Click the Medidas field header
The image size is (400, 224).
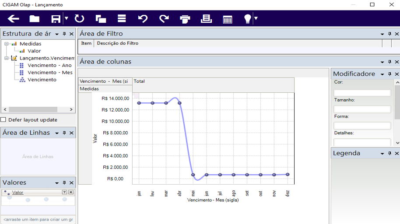[x=105, y=89]
